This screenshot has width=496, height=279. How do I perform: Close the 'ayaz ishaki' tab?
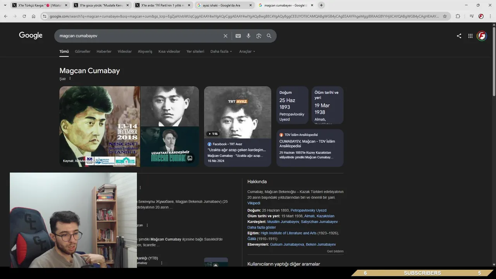(x=250, y=5)
